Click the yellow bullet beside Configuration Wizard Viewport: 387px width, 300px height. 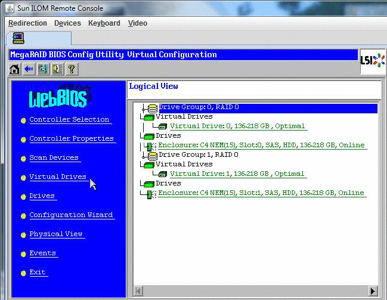[23, 216]
